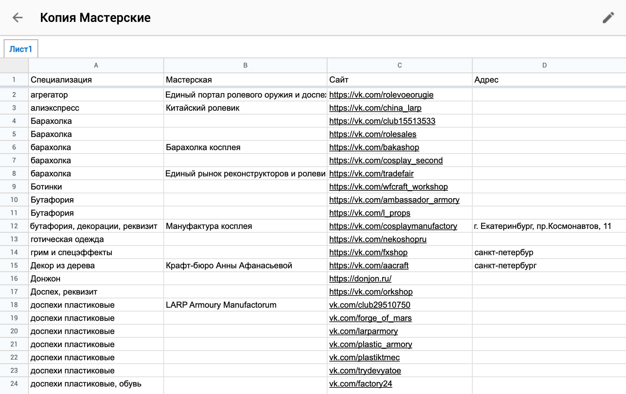Switch to the Лист1 sheet tab

[21, 49]
